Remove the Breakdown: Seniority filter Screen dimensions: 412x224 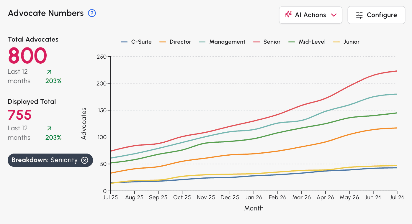tap(85, 160)
